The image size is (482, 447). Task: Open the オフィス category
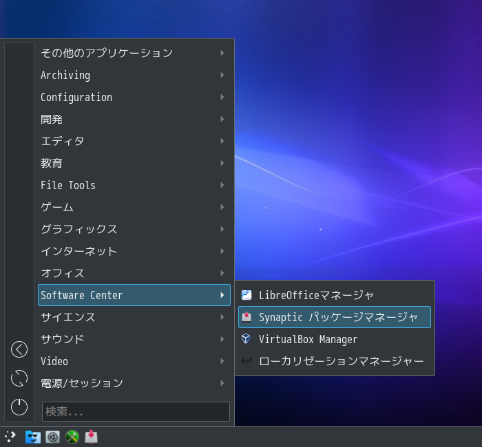click(x=134, y=273)
